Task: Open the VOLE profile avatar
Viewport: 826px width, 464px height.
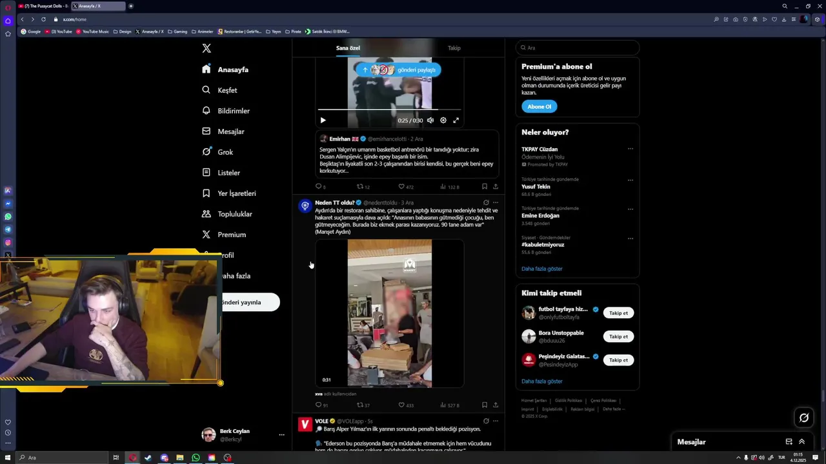Action: click(x=305, y=424)
